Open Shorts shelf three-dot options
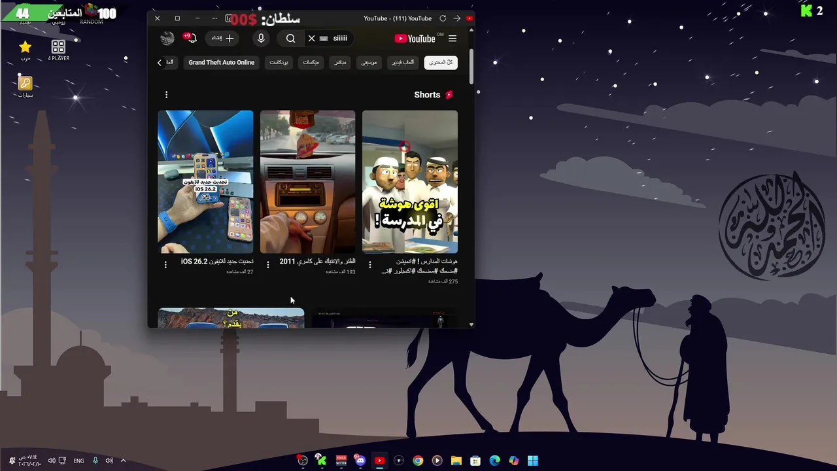Viewport: 837px width, 471px height. click(166, 95)
